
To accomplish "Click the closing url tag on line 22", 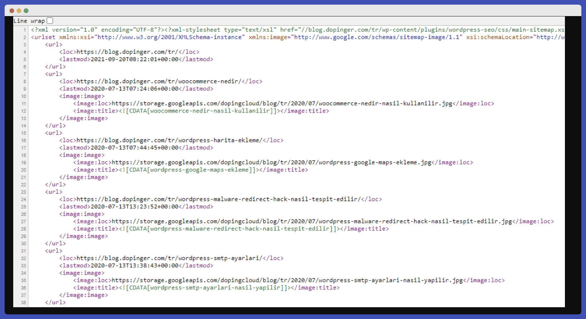I will [55, 184].
